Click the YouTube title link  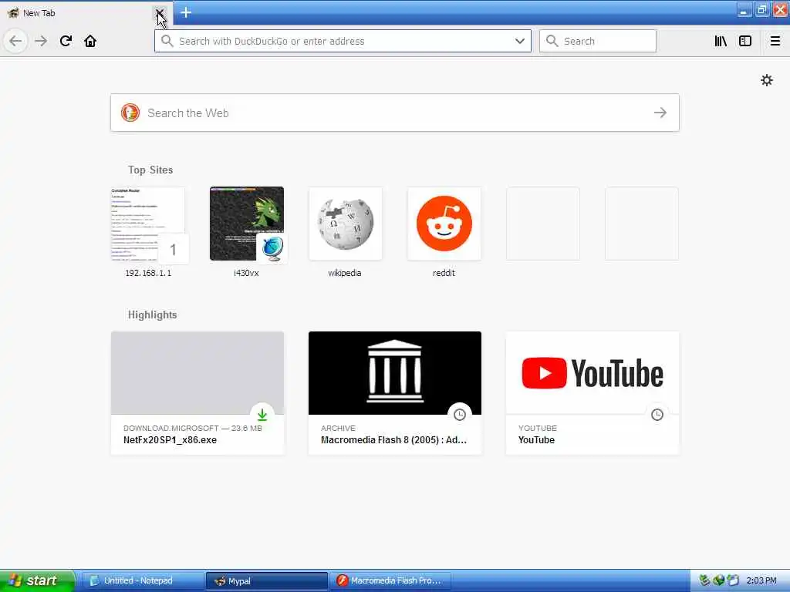(537, 440)
